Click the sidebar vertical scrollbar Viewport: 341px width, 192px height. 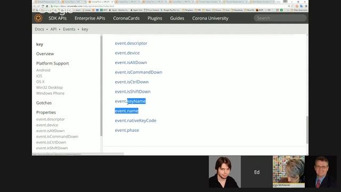pyautogui.click(x=101, y=86)
